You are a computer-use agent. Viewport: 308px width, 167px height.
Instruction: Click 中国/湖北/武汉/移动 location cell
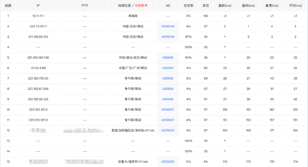click(x=133, y=57)
